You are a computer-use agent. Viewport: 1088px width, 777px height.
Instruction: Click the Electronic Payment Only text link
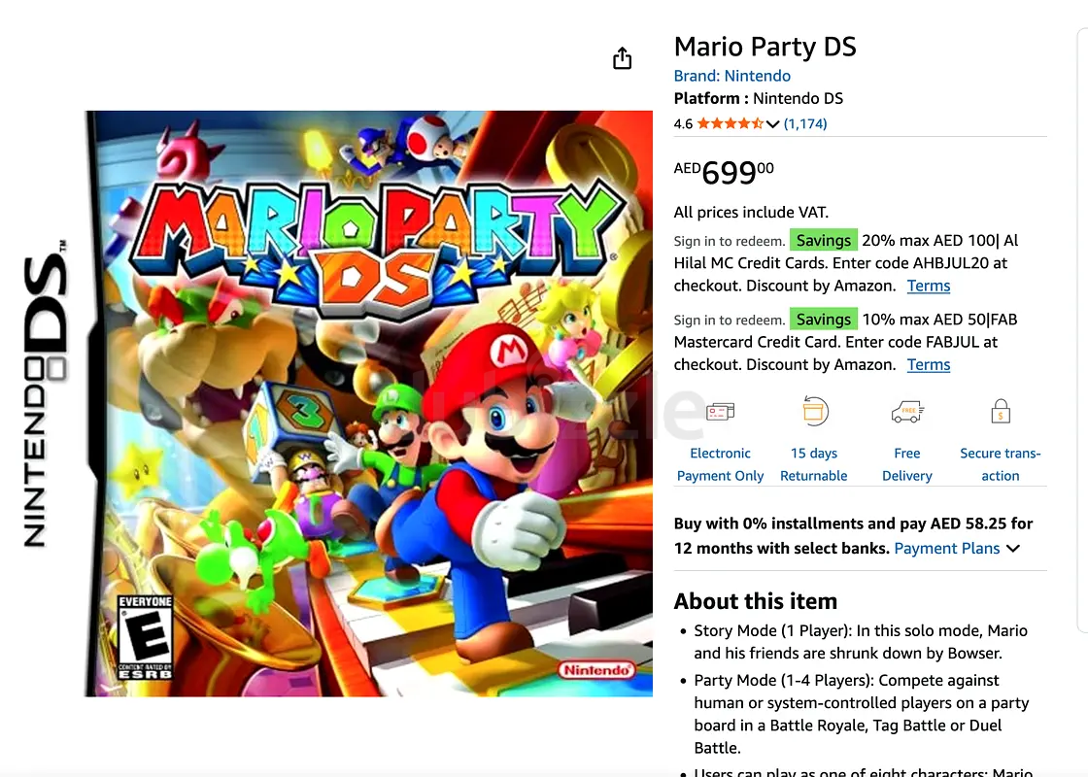click(x=720, y=464)
